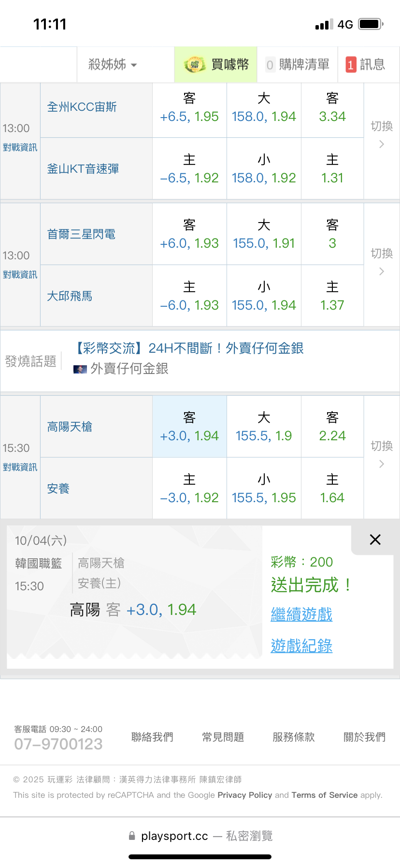Image resolution: width=400 pixels, height=867 pixels.
Task: View 對戰資訊 for the 15:30 match
Action: pos(20,467)
